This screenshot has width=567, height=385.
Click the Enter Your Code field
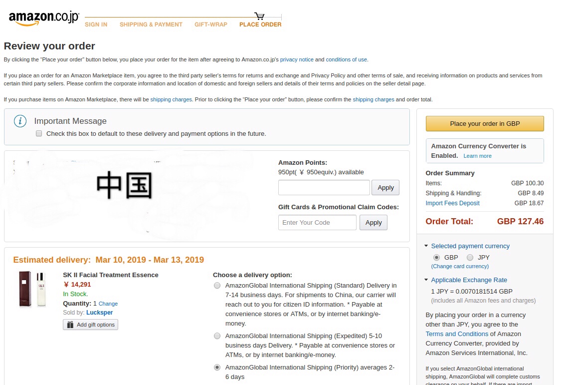317,223
